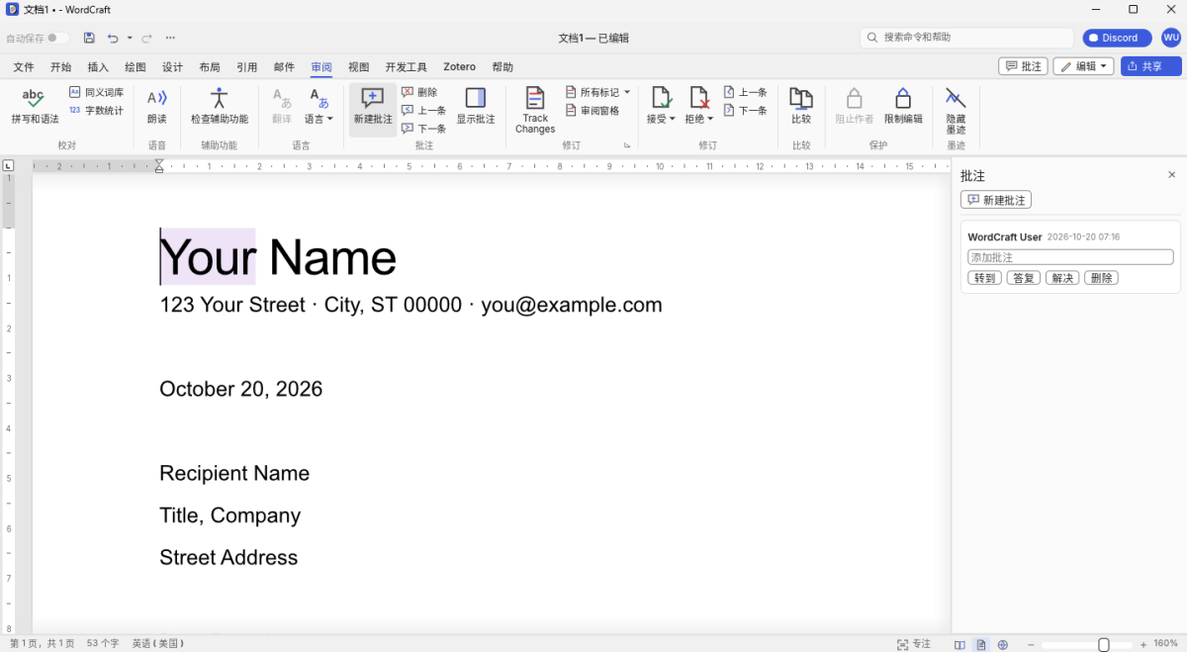Open 字数统计 word count
The width and height of the screenshot is (1187, 652).
(x=96, y=111)
